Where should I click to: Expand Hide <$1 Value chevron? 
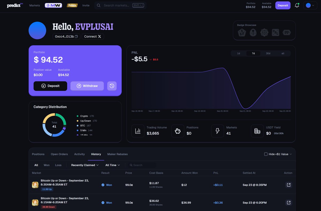291,154
